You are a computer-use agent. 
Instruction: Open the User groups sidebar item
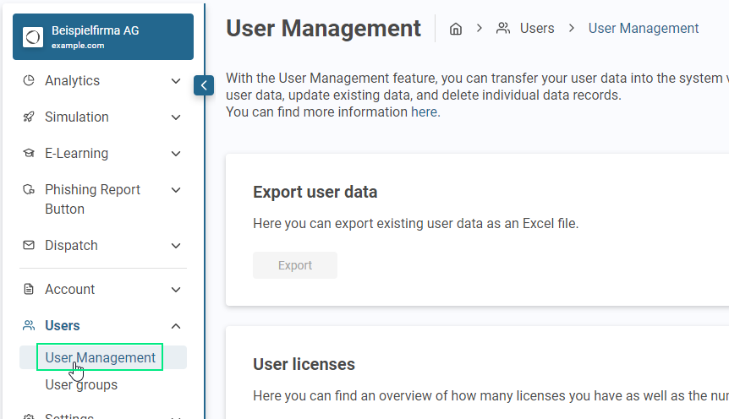(81, 385)
